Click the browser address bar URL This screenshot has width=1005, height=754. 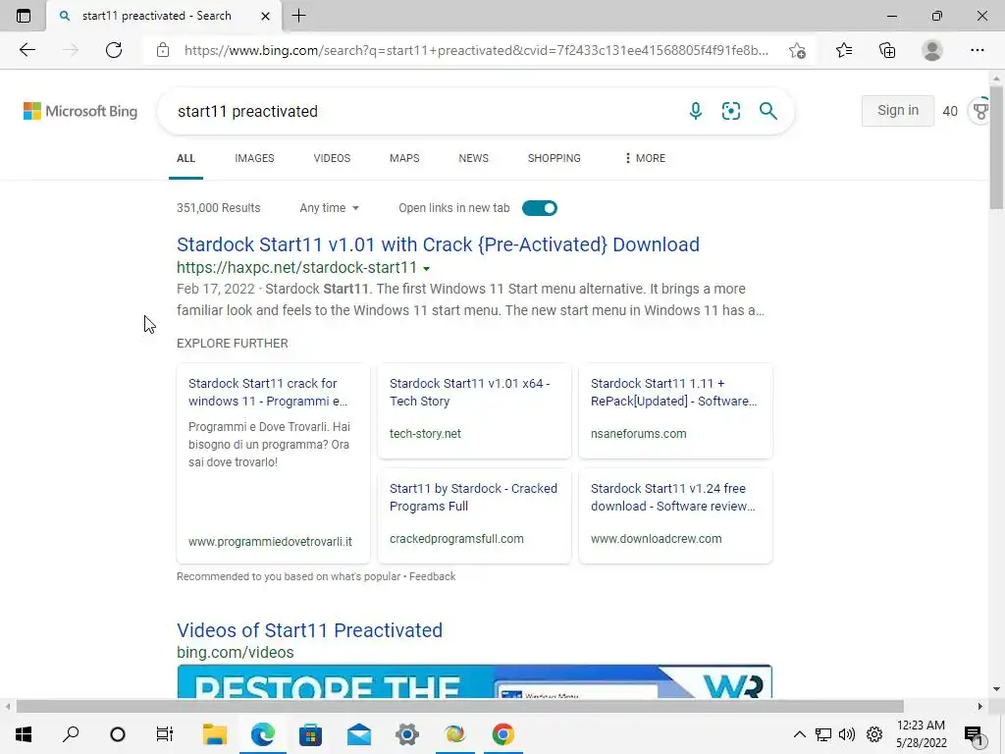[x=476, y=50]
